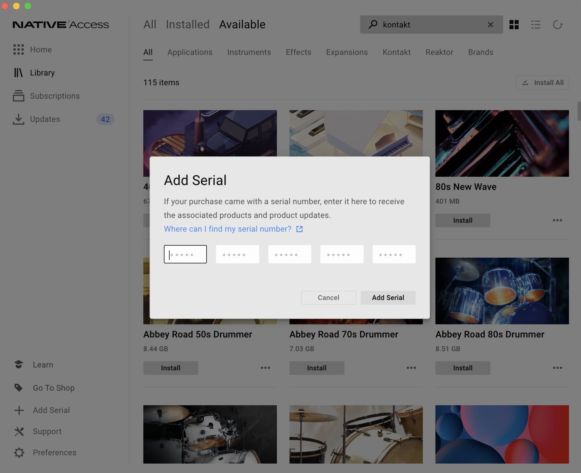Viewport: 581px width, 473px height.
Task: Open more options for Abbey Road 50s Drummer
Action: point(265,368)
